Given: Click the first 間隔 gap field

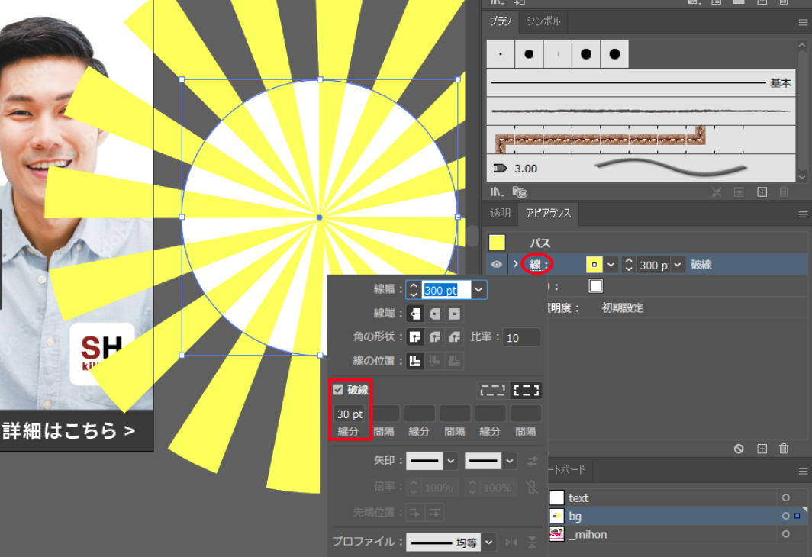Looking at the screenshot, I should [x=385, y=414].
